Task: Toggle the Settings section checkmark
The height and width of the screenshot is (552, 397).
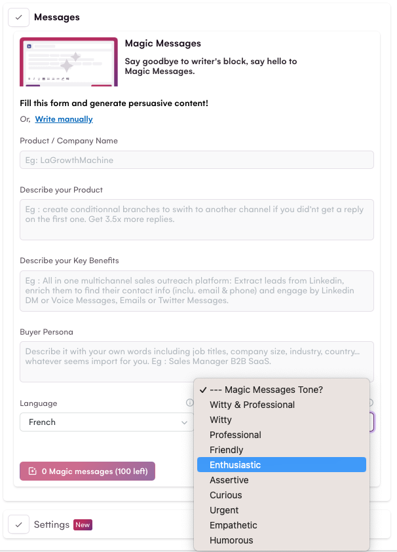Action: (18, 524)
